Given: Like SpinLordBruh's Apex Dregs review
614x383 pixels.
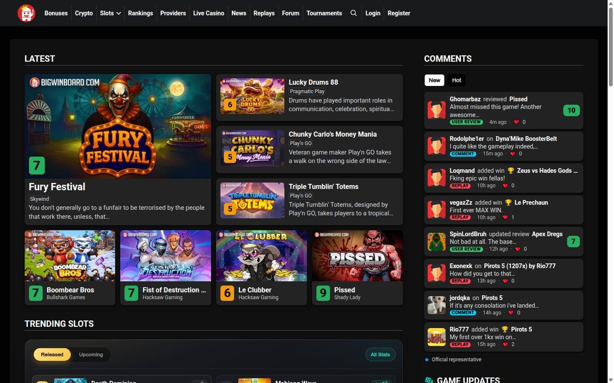Looking at the screenshot, I should tap(518, 249).
